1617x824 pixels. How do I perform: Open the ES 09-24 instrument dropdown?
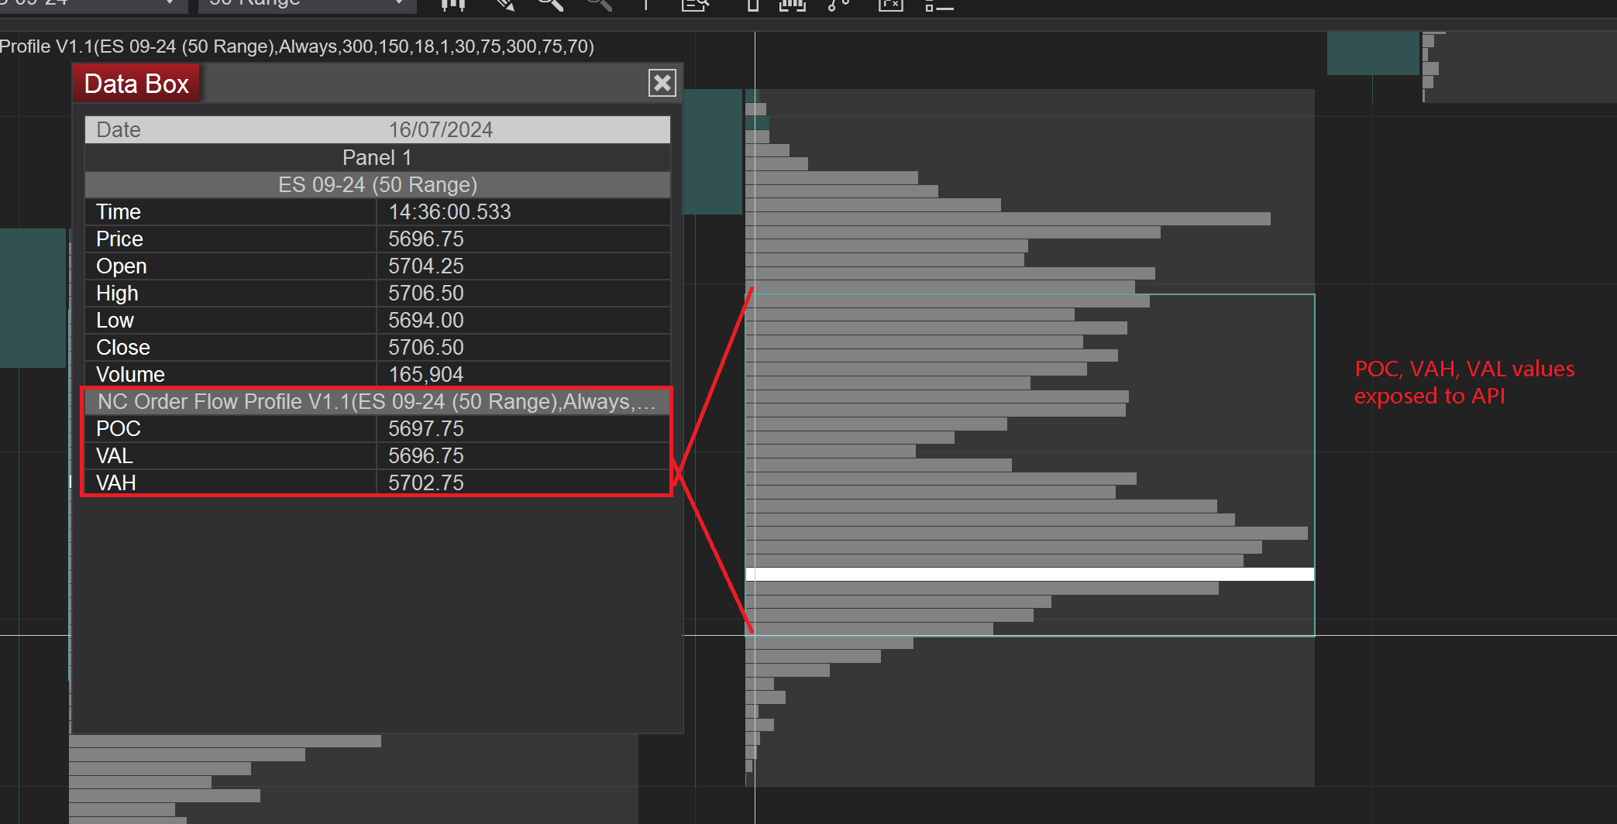tap(93, 4)
